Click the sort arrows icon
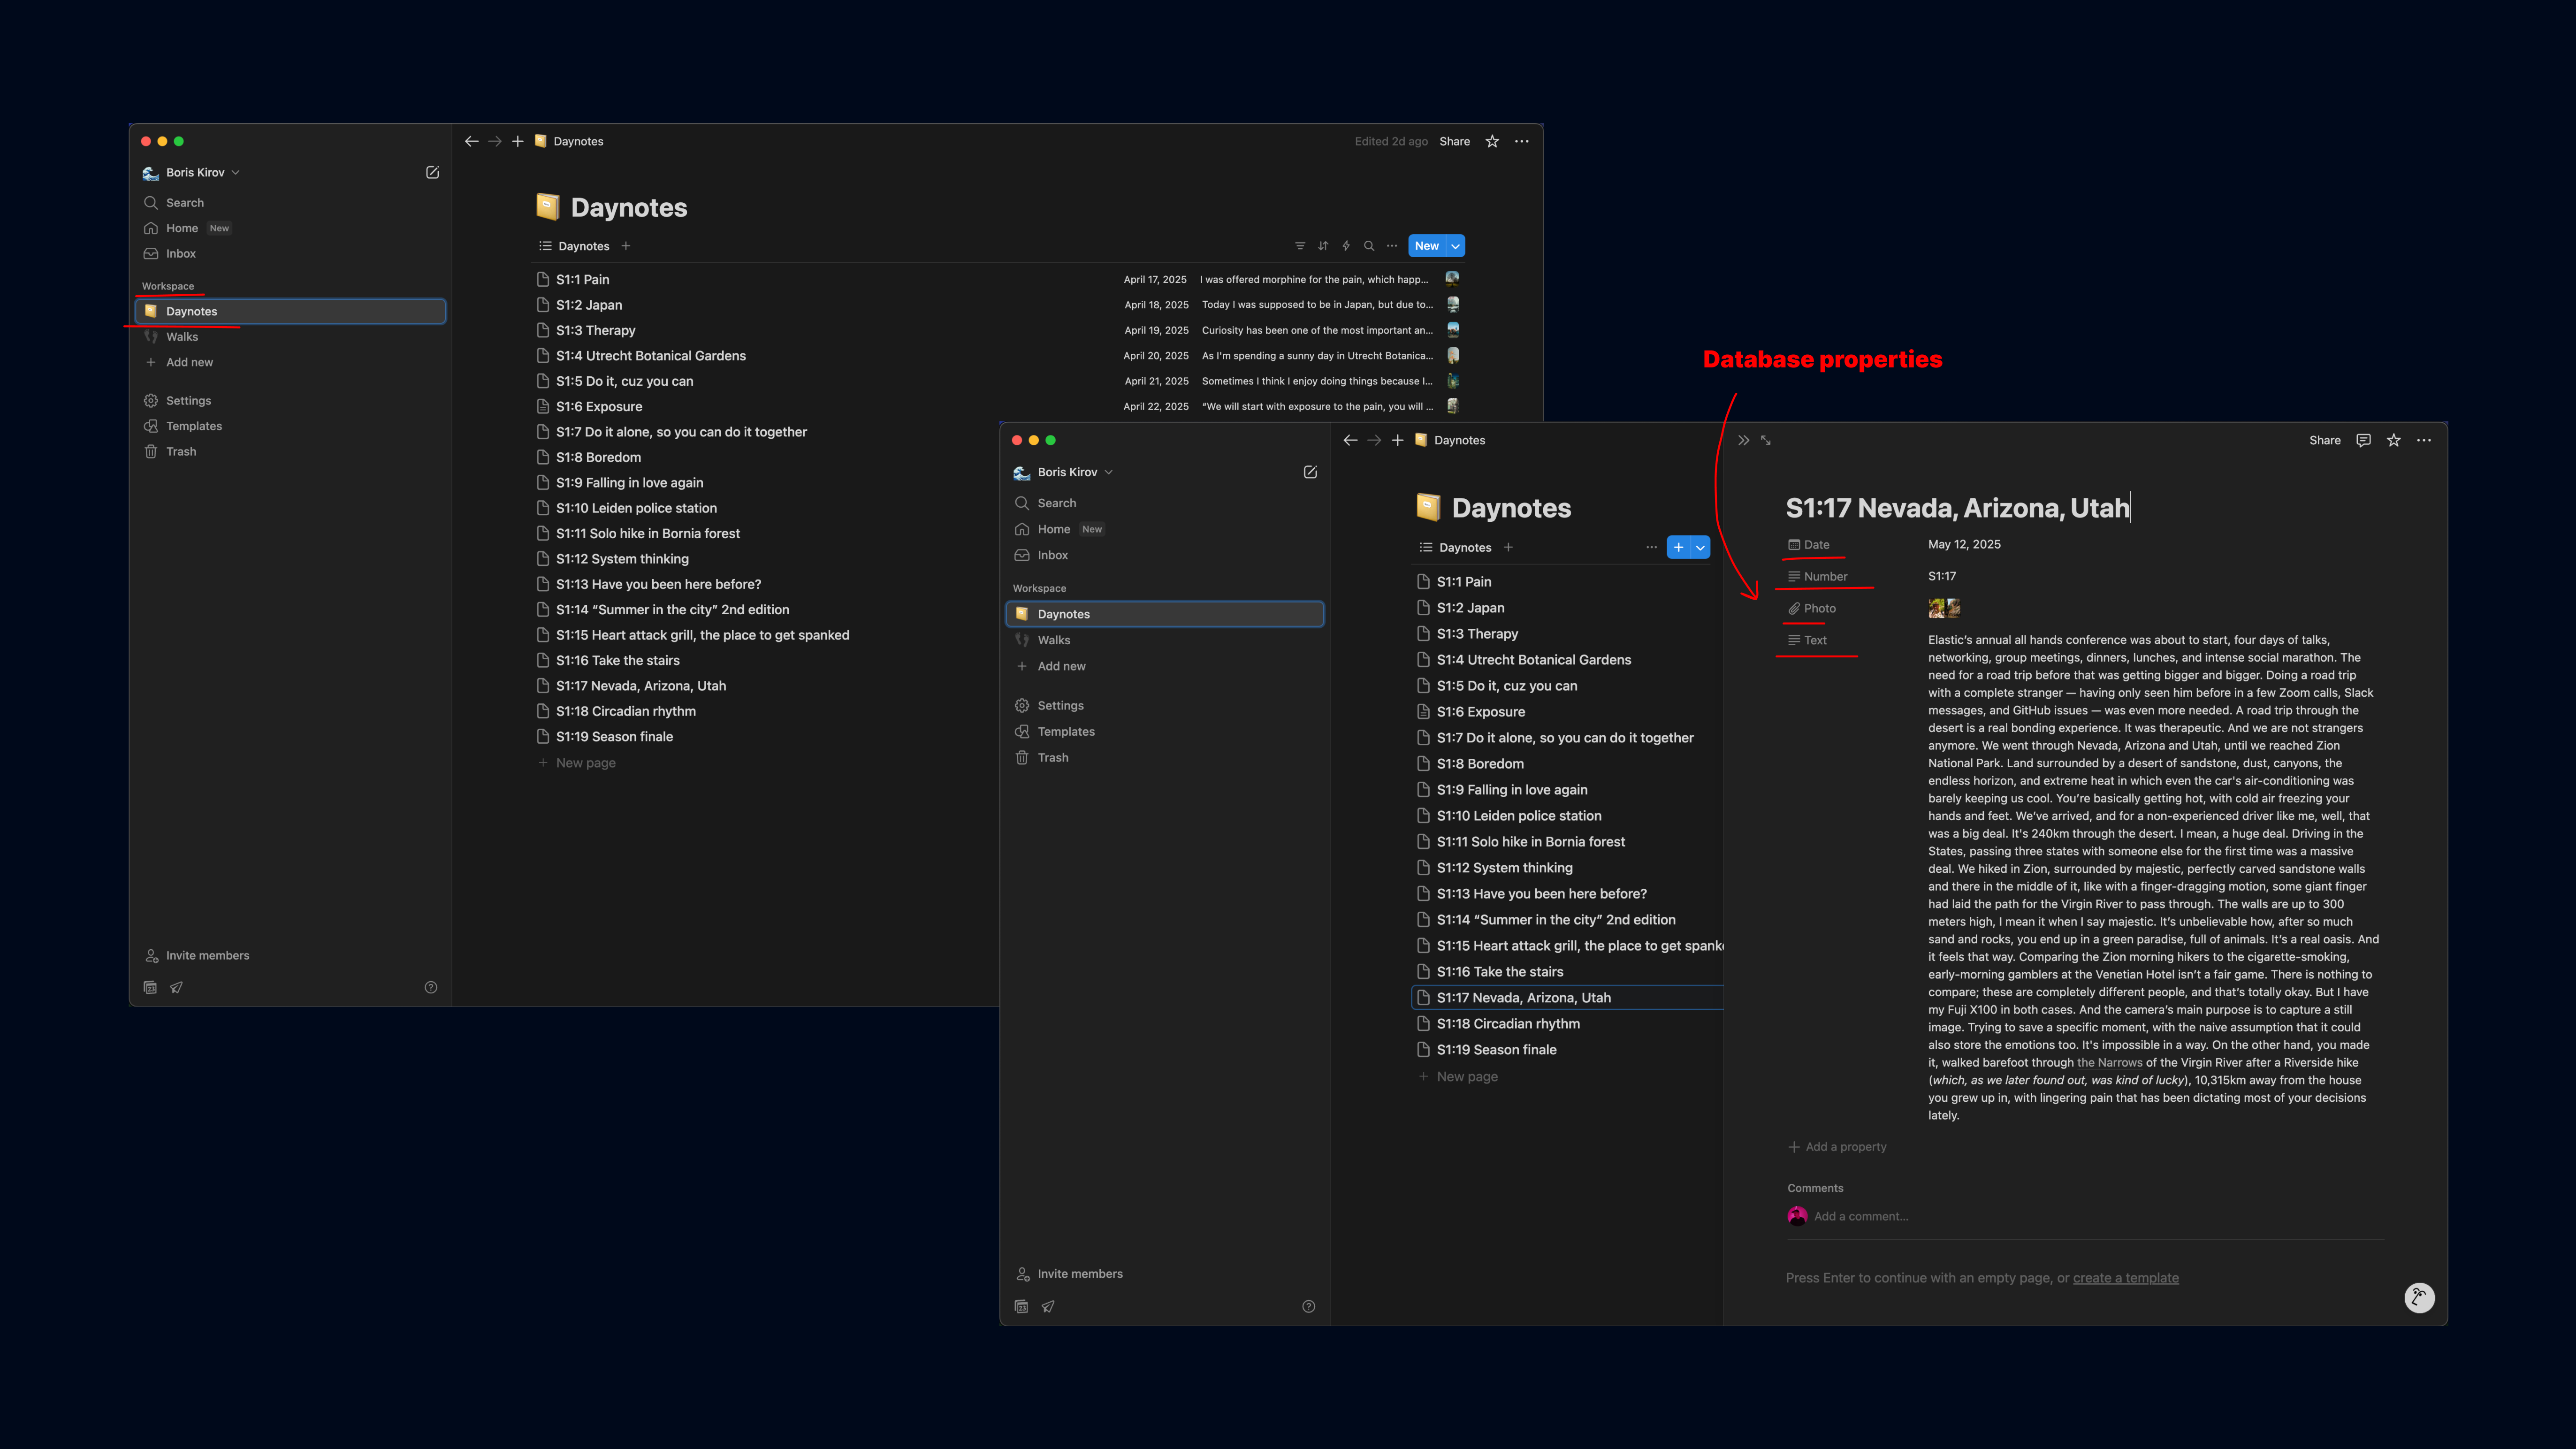The height and width of the screenshot is (1449, 2576). [1323, 246]
